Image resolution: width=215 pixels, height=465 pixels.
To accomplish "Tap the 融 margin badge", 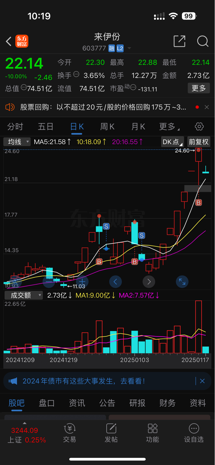I will click(x=112, y=48).
